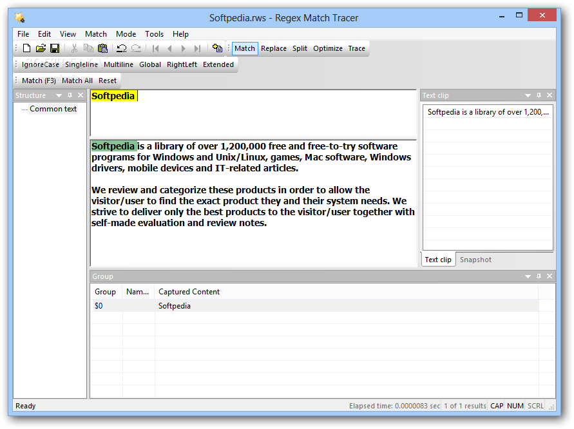Toggle the Multiline option
The width and height of the screenshot is (574, 429).
(x=119, y=64)
